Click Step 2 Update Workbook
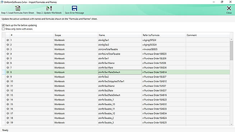 click(49, 10)
